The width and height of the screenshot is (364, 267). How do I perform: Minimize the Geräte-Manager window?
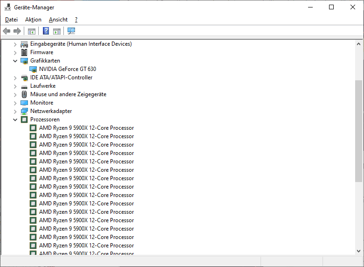pos(310,7)
